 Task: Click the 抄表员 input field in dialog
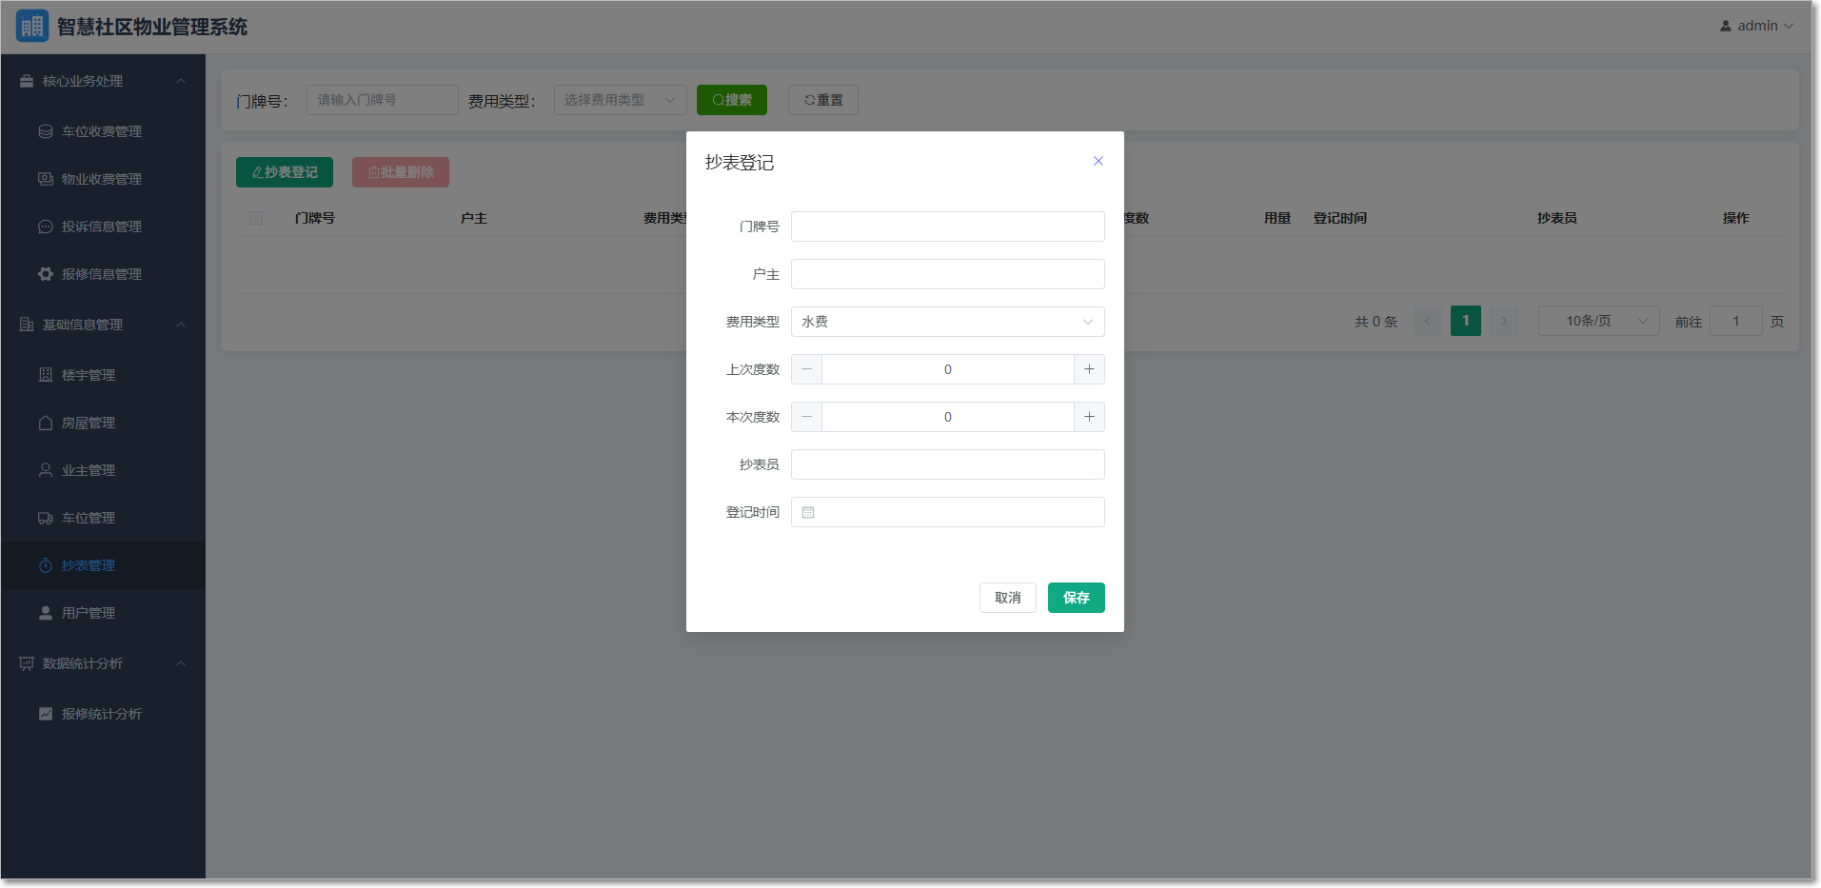click(x=948, y=464)
